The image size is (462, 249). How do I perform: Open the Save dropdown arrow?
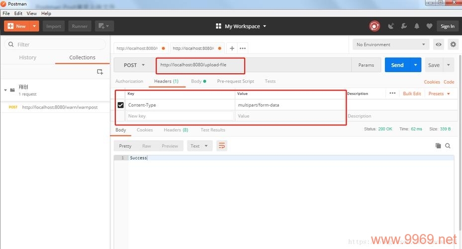click(x=449, y=65)
